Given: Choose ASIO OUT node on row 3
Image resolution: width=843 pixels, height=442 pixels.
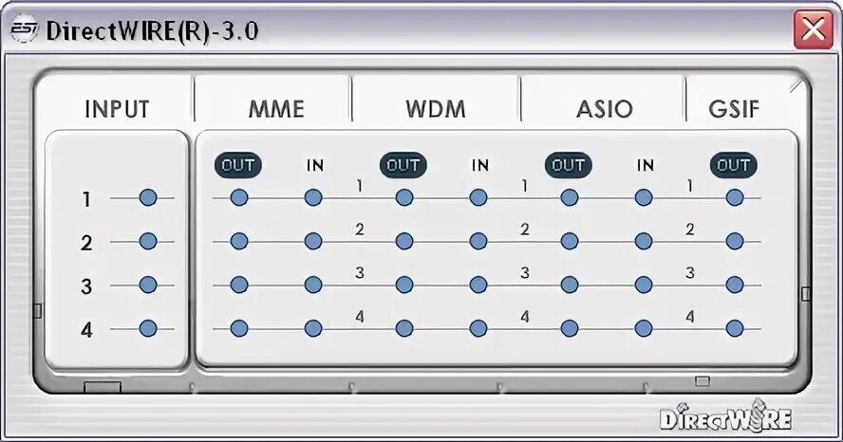Looking at the screenshot, I should [x=570, y=285].
